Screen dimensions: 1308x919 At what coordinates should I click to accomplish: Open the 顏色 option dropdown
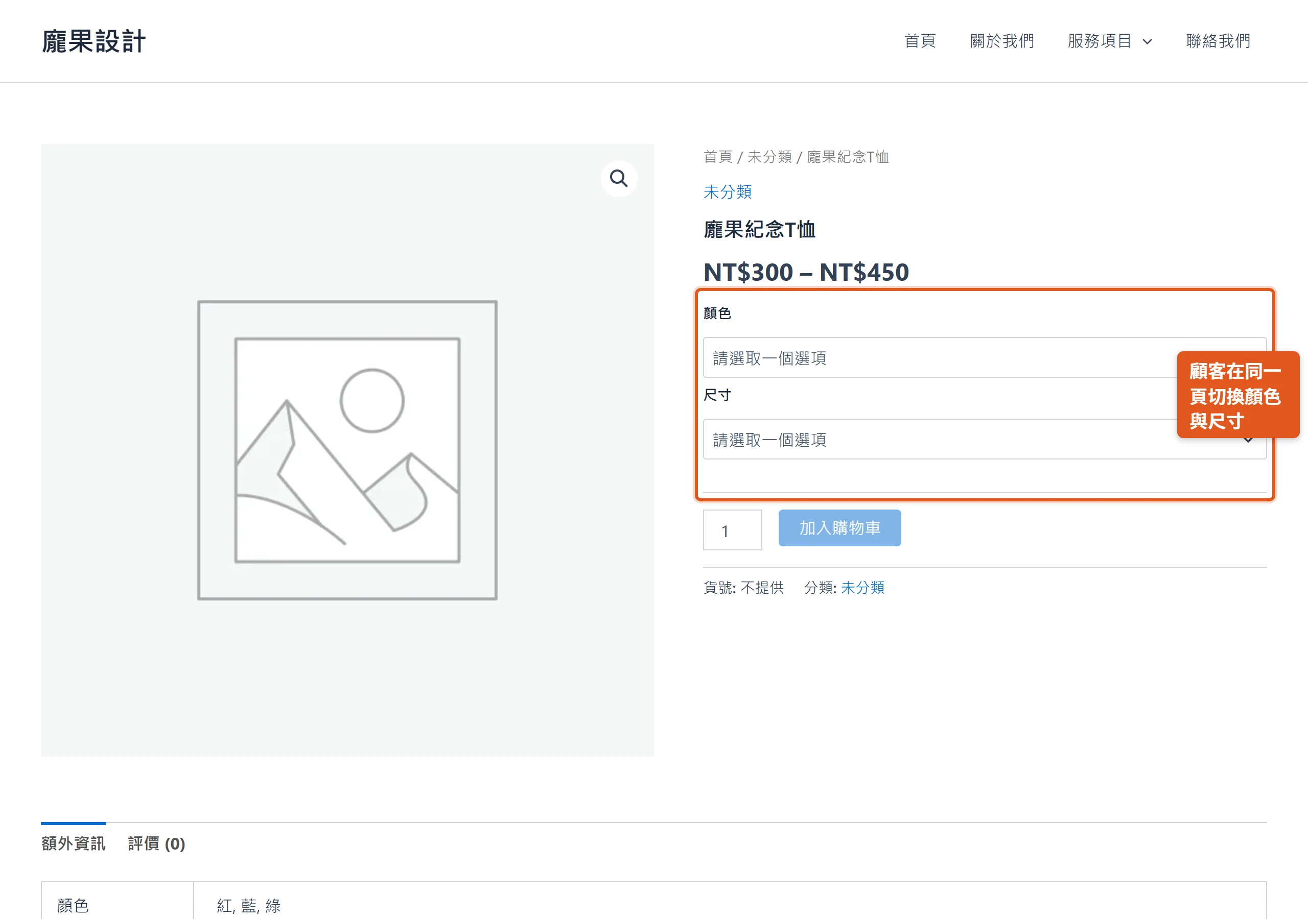click(x=985, y=357)
